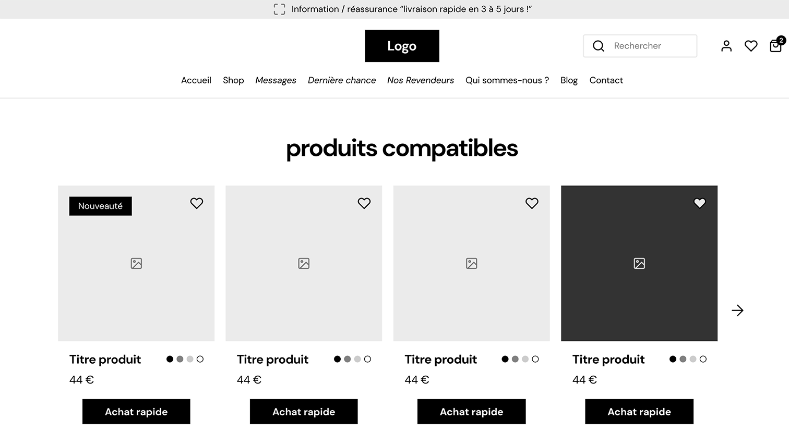Click the user account icon
Image resolution: width=789 pixels, height=445 pixels.
coord(726,46)
